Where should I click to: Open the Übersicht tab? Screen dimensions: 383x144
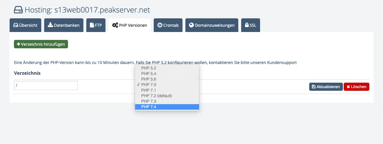tap(26, 25)
